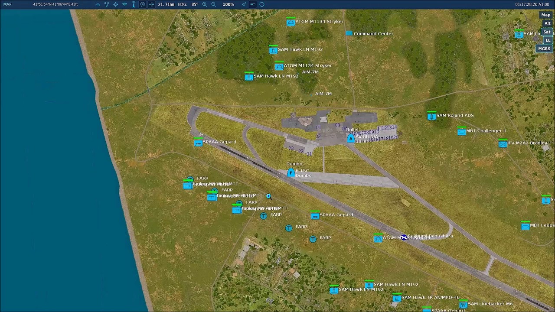Click the 21.71nm distance readout
Image resolution: width=555 pixels, height=312 pixels.
pos(166,4)
